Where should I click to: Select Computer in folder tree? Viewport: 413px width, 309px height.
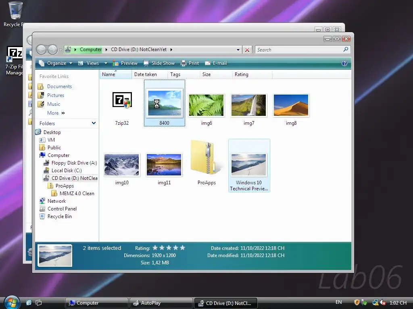[x=58, y=155]
